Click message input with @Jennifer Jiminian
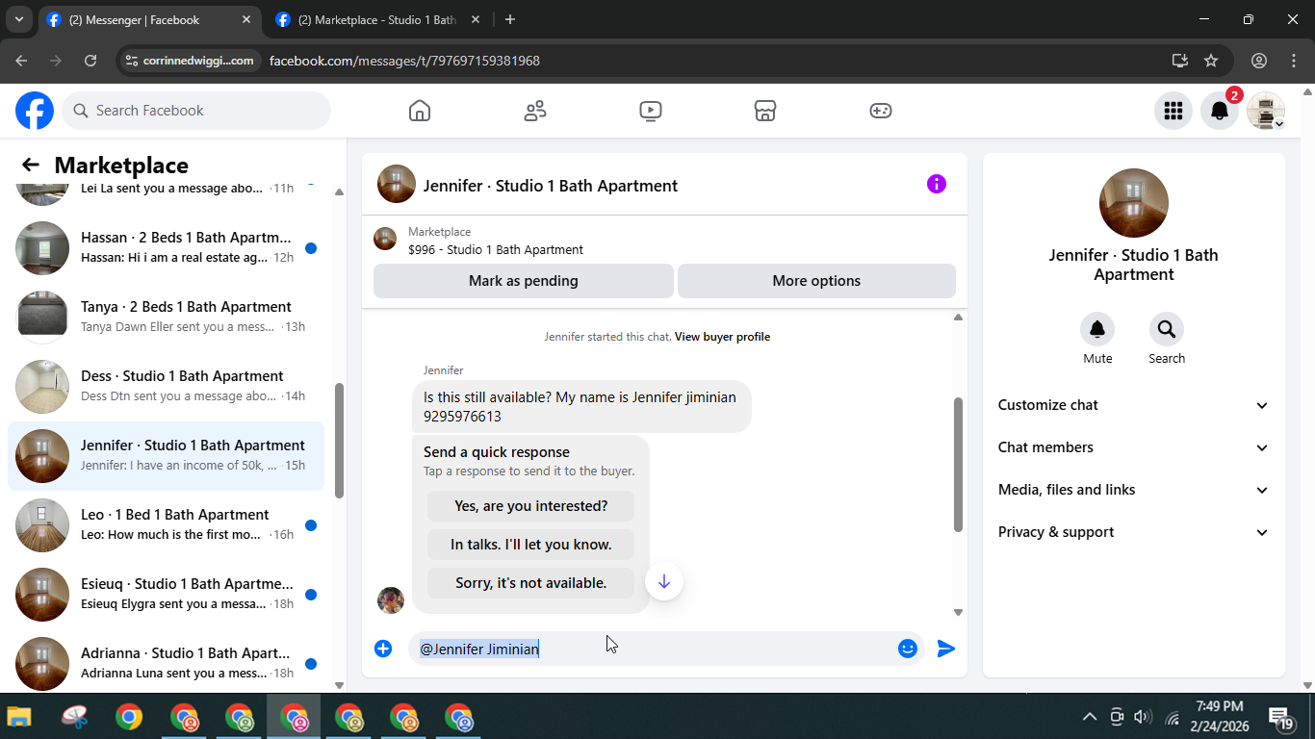Viewport: 1315px width, 739px height. 651,649
